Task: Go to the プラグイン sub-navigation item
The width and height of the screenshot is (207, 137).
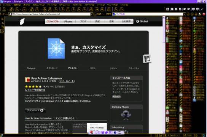Action: click(x=72, y=68)
